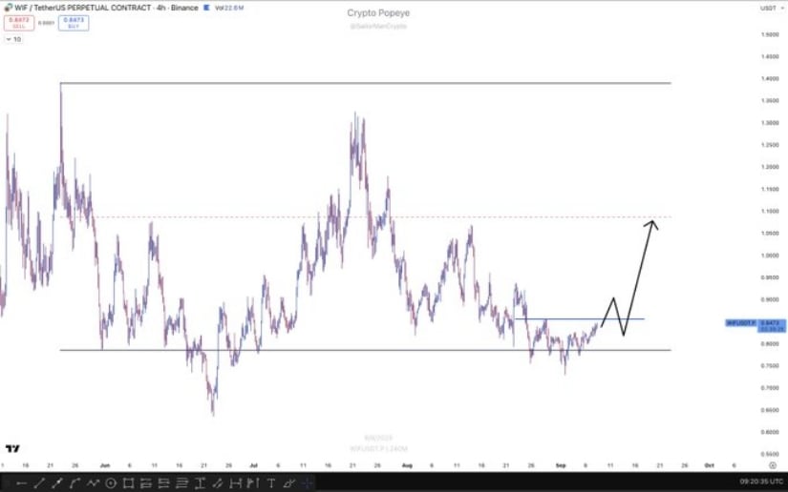
Task: Select the rectangle shape tool
Action: coord(129,483)
